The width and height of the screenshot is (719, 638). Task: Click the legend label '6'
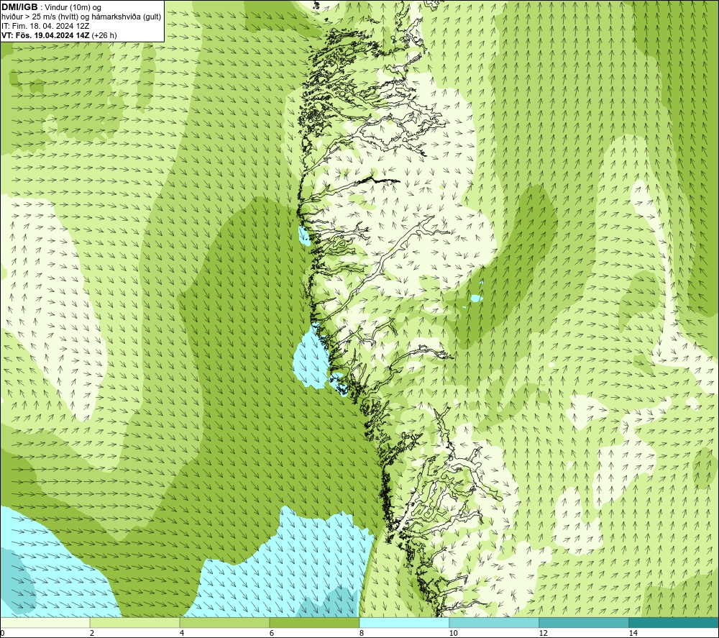(272, 634)
